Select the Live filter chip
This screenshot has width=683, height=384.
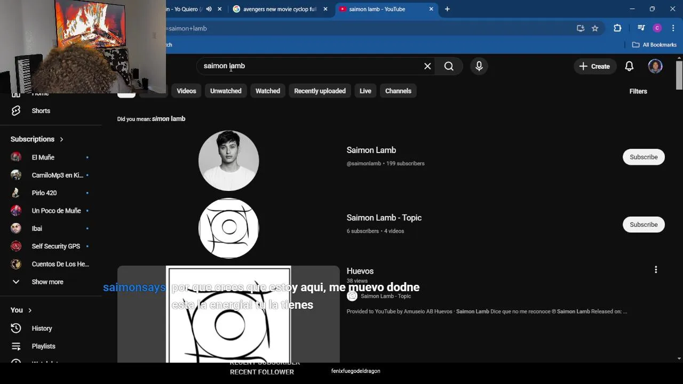tap(365, 91)
